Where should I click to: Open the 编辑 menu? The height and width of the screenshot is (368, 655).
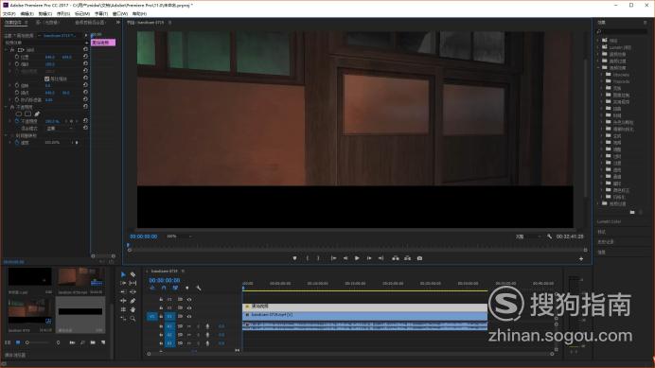click(27, 14)
